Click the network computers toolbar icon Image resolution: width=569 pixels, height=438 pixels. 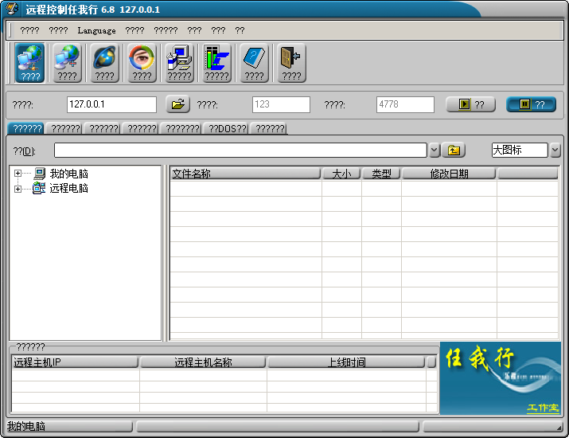tap(30, 62)
